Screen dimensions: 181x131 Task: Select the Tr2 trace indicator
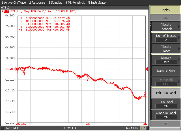[x=6, y=11]
